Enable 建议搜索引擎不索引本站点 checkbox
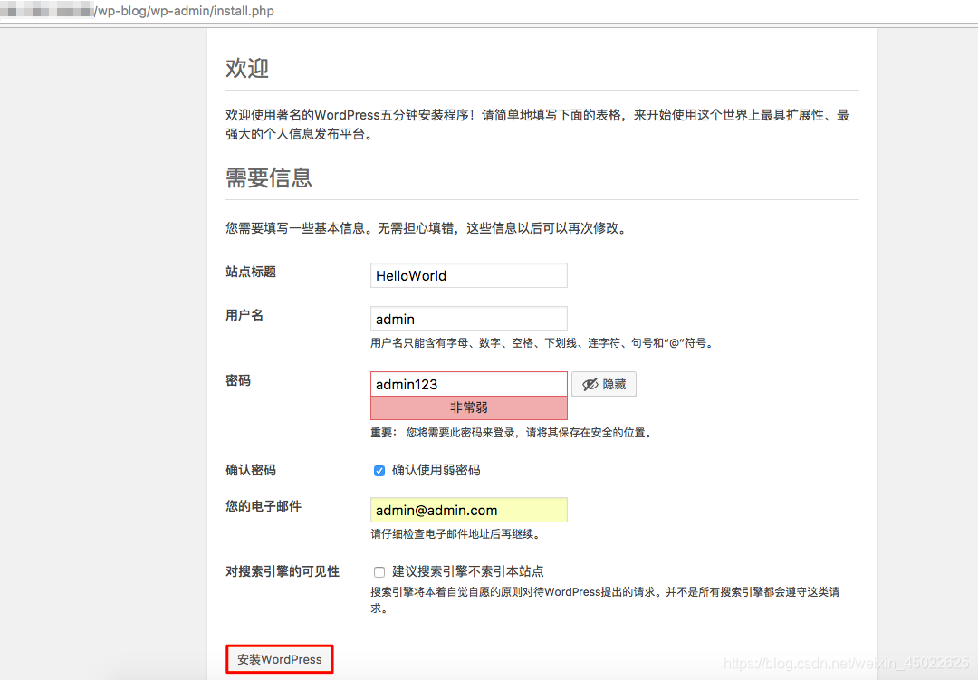Screen dimensions: 978x680 379,571
